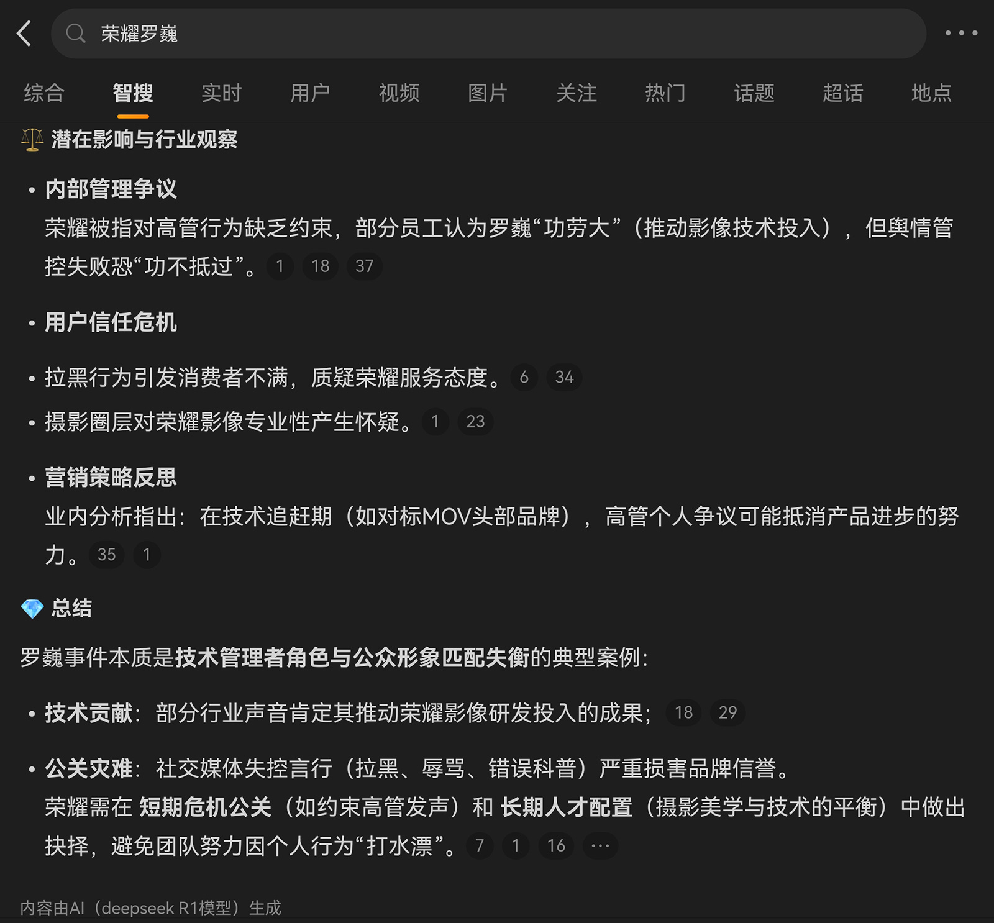The height and width of the screenshot is (923, 994).
Task: Go back using the back arrow
Action: 24,32
